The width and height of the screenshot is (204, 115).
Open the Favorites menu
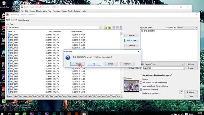[56, 11]
